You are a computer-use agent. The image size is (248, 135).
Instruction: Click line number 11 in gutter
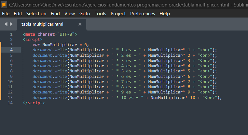[x=10, y=87]
